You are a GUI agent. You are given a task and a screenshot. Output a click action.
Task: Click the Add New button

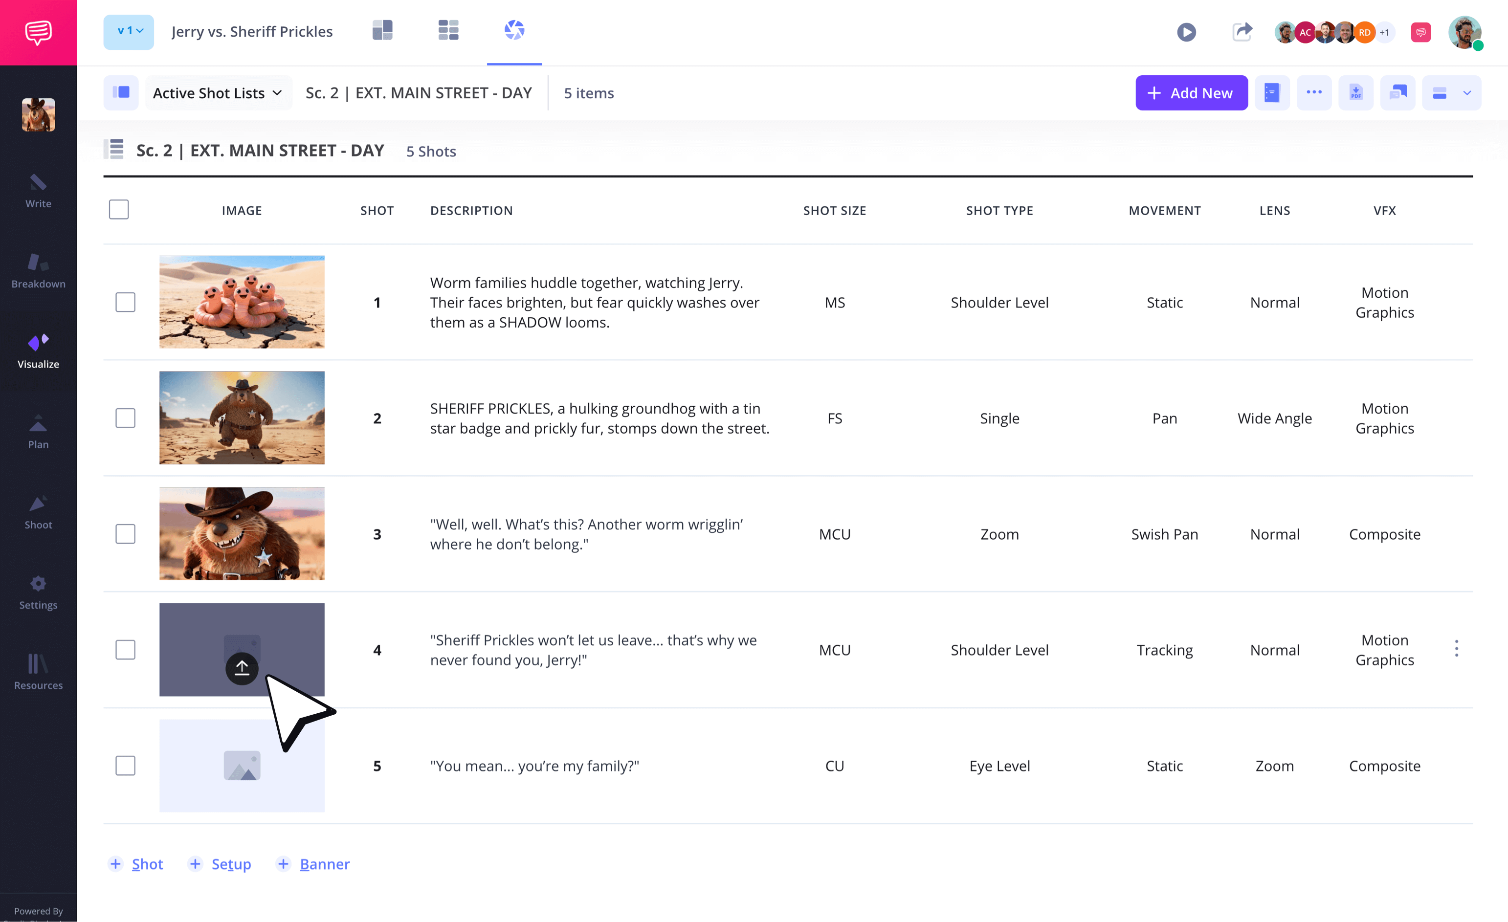(1191, 93)
